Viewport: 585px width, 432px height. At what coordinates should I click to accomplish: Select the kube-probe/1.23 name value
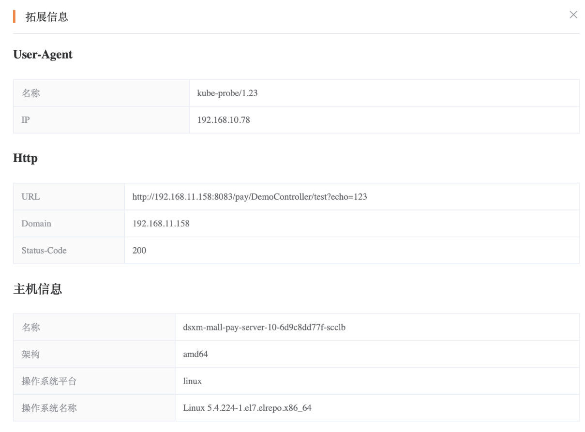(227, 93)
